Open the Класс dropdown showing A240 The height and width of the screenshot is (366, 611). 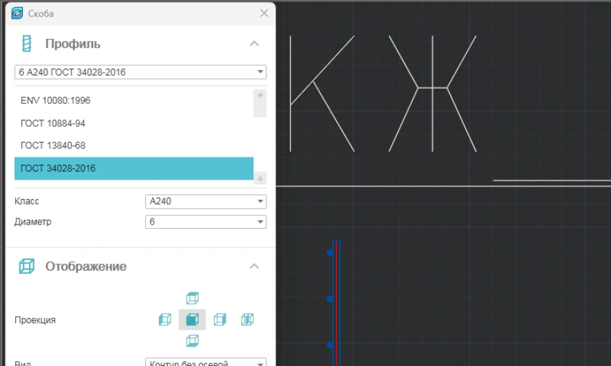point(206,202)
